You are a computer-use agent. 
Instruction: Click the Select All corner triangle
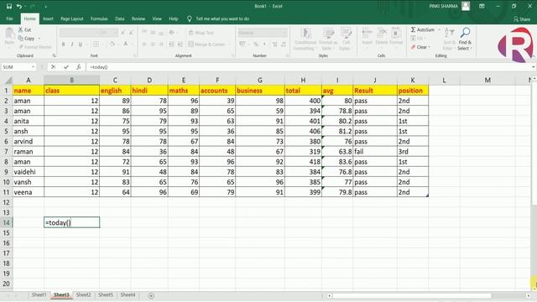(x=8, y=81)
